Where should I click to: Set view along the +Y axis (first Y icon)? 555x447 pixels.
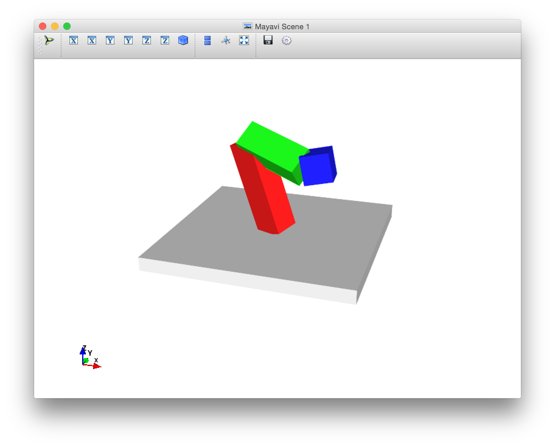(x=110, y=40)
